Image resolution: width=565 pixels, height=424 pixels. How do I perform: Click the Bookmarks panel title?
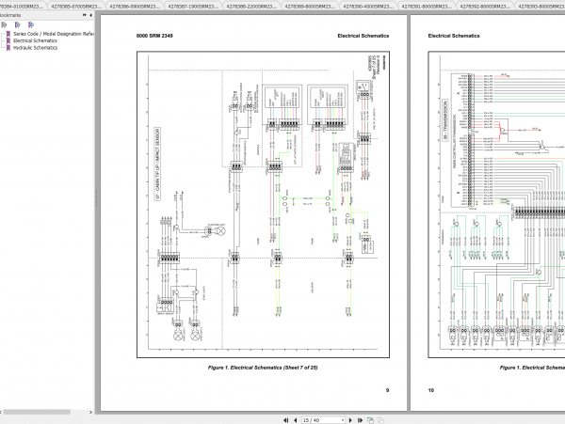[10, 15]
